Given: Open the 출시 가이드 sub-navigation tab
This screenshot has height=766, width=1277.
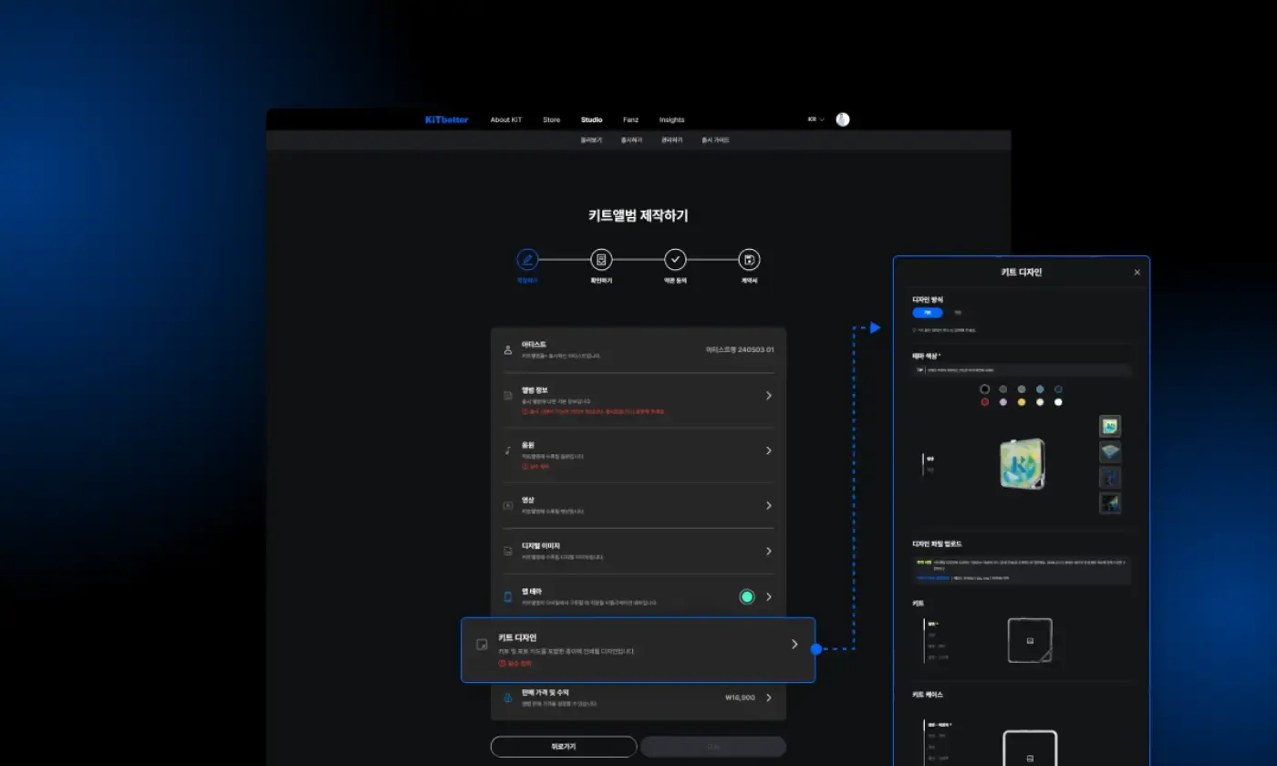Looking at the screenshot, I should click(715, 140).
